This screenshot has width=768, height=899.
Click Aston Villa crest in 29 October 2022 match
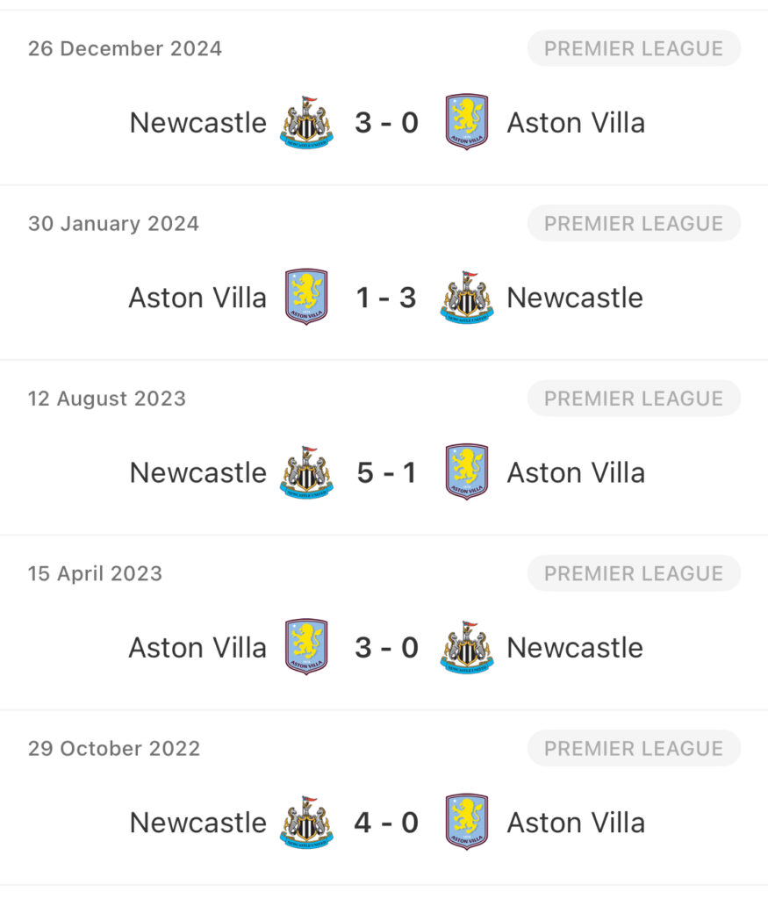[x=467, y=822]
